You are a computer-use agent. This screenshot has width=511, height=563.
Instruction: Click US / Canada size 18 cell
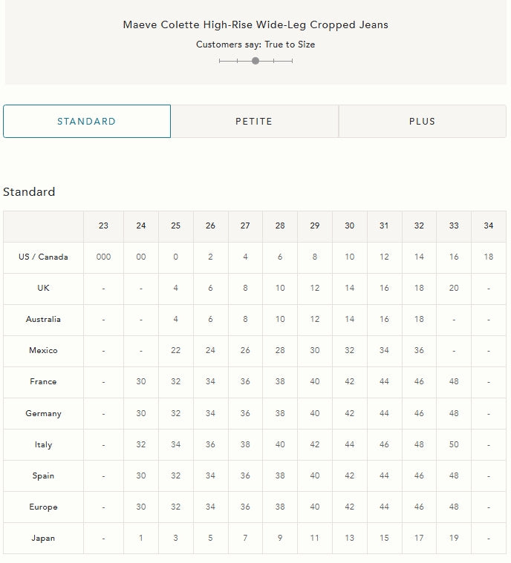488,257
